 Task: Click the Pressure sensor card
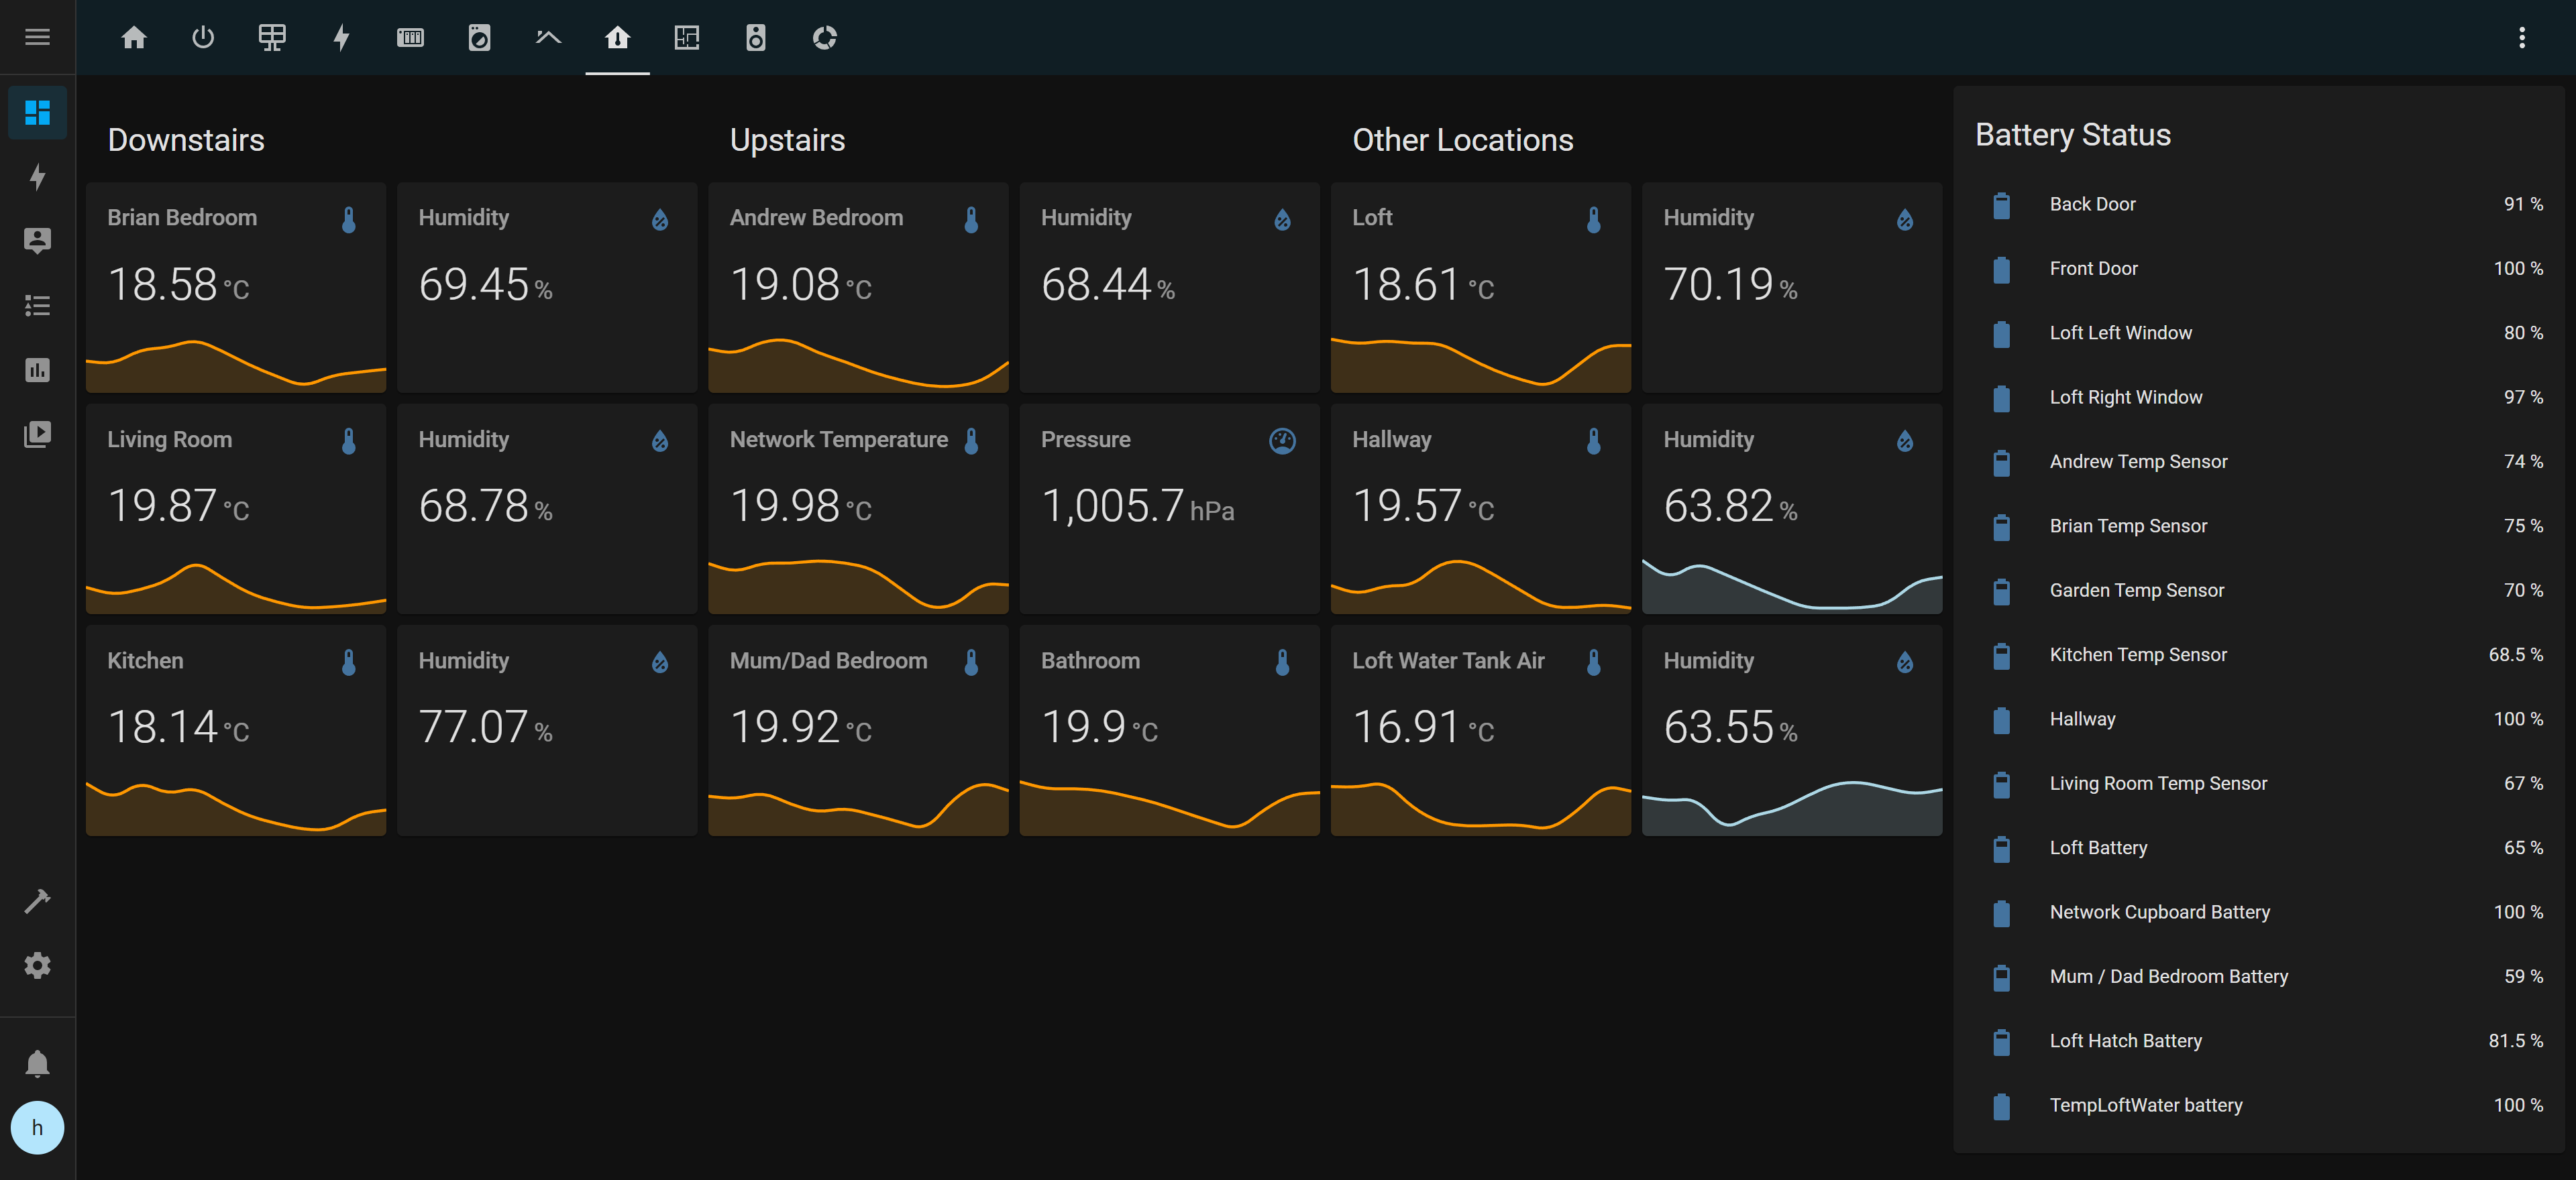[1169, 508]
